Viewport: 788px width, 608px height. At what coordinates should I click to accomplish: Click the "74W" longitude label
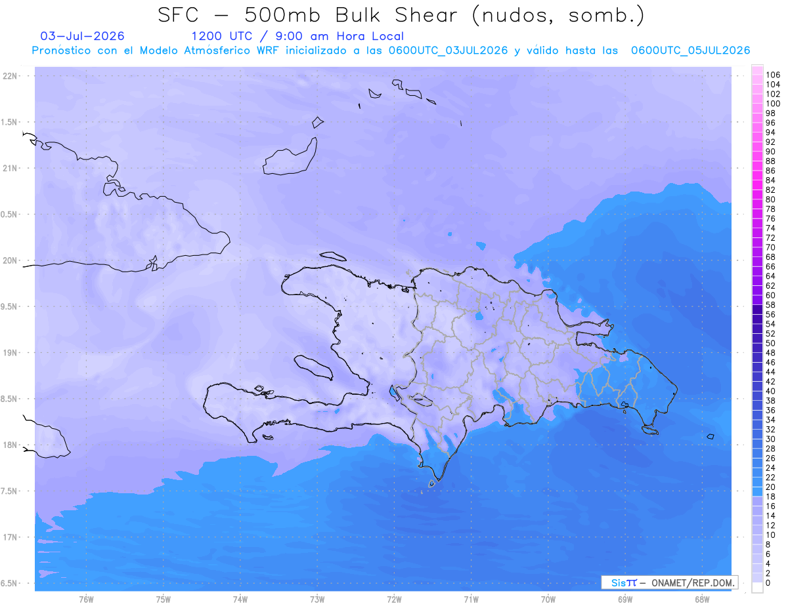(x=240, y=599)
